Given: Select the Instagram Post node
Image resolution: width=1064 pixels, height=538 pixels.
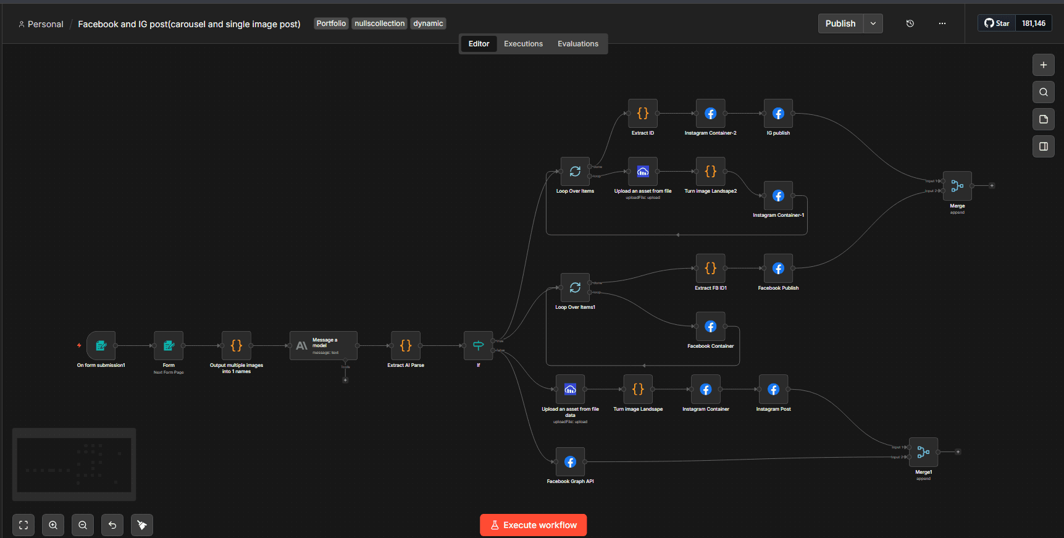Looking at the screenshot, I should point(774,390).
